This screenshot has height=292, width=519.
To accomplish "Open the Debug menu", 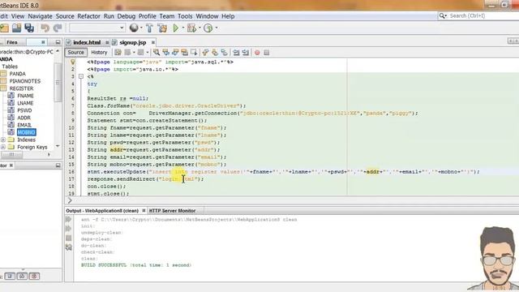I will [x=127, y=16].
